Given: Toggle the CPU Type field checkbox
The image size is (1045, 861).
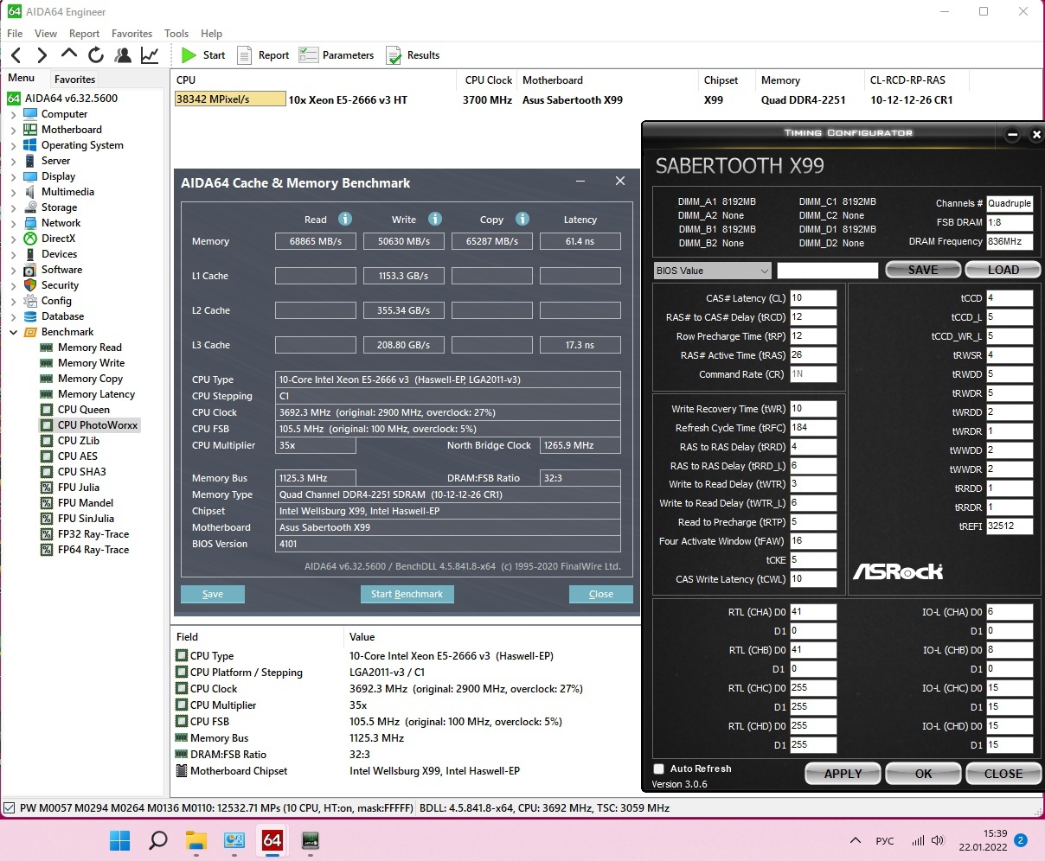Looking at the screenshot, I should click(182, 656).
